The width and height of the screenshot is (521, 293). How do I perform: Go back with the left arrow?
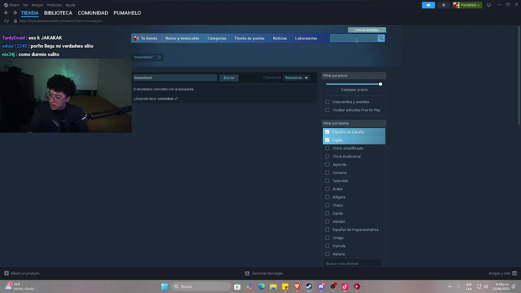6,13
